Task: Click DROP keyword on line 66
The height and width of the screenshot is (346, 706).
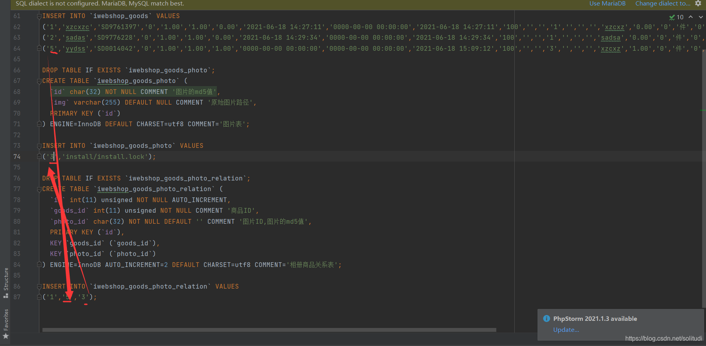Action: tap(50, 70)
